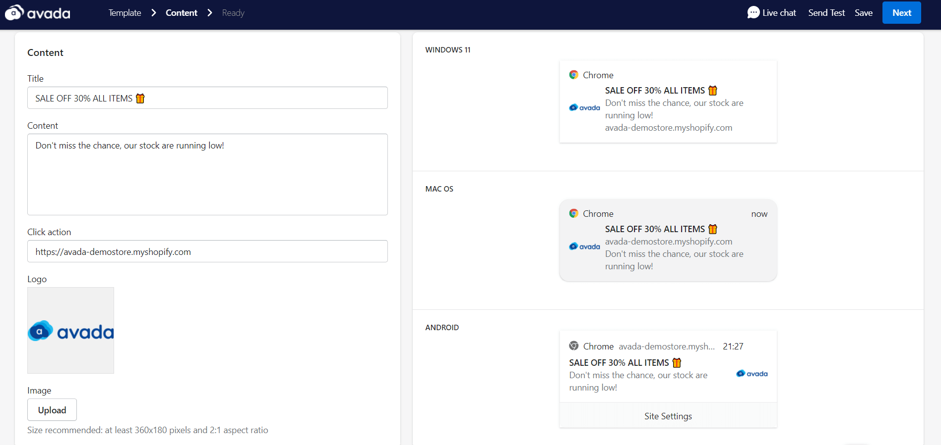Image resolution: width=941 pixels, height=445 pixels.
Task: Click Chrome icon in Android preview
Action: (573, 346)
